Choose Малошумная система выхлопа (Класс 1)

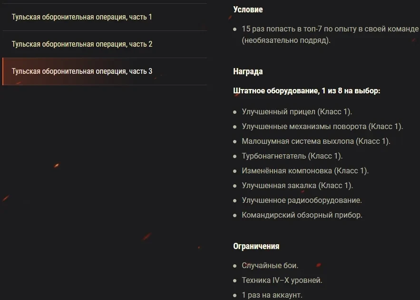click(x=316, y=141)
